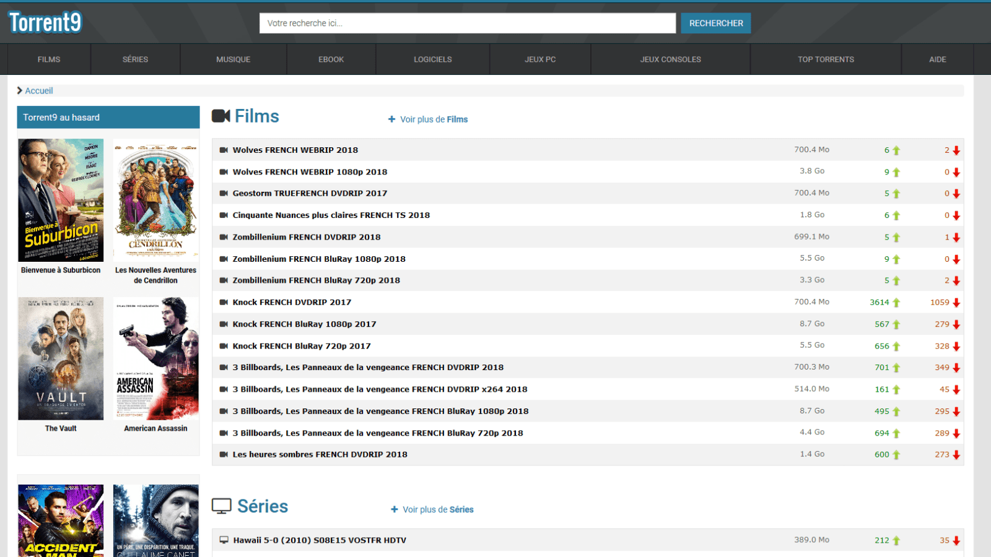
Task: Open Hawaii 5-0 S08E15 VOSTFR HDTV torrent
Action: [x=320, y=540]
